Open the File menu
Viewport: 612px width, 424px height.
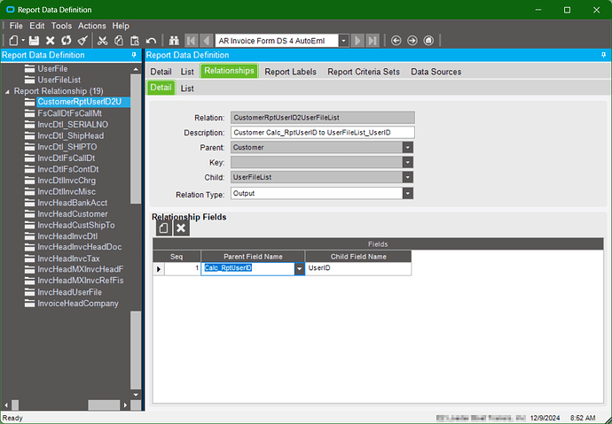(x=16, y=26)
